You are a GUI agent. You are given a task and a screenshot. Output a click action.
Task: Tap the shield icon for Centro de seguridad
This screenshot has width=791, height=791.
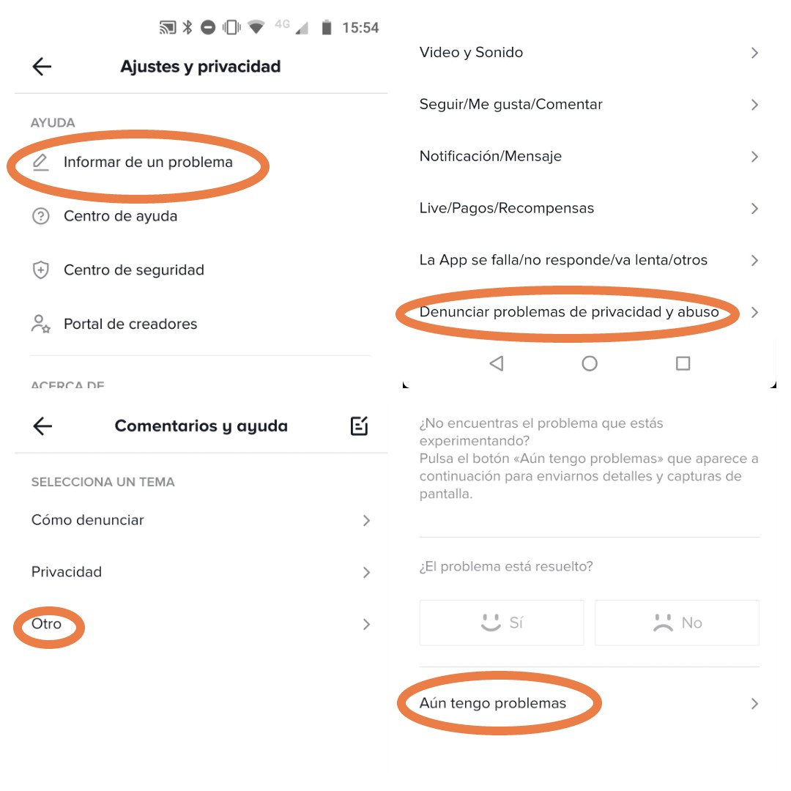click(x=40, y=270)
